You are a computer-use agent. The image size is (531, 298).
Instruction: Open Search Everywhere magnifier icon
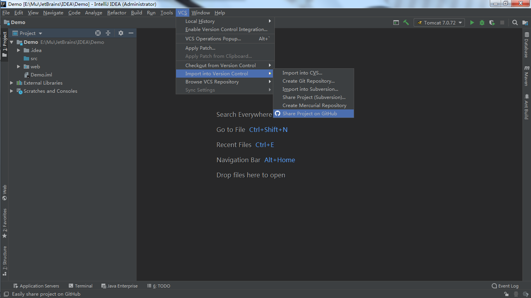(x=515, y=23)
